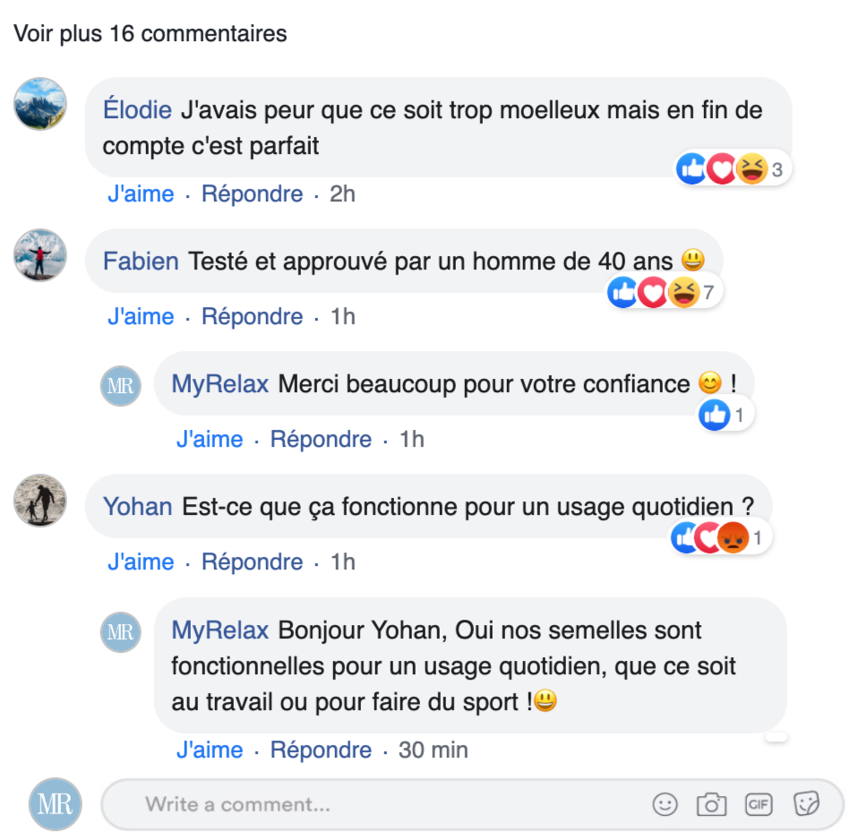Click the emoji icon in comment box
The image size is (858, 840).
tap(665, 804)
